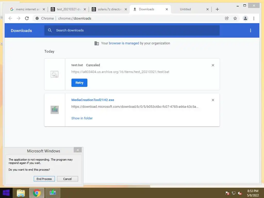Screen dimensions: 264x198
Task: Click the MediaCreationTool21H2.exe file icon
Action: [x=55, y=110]
